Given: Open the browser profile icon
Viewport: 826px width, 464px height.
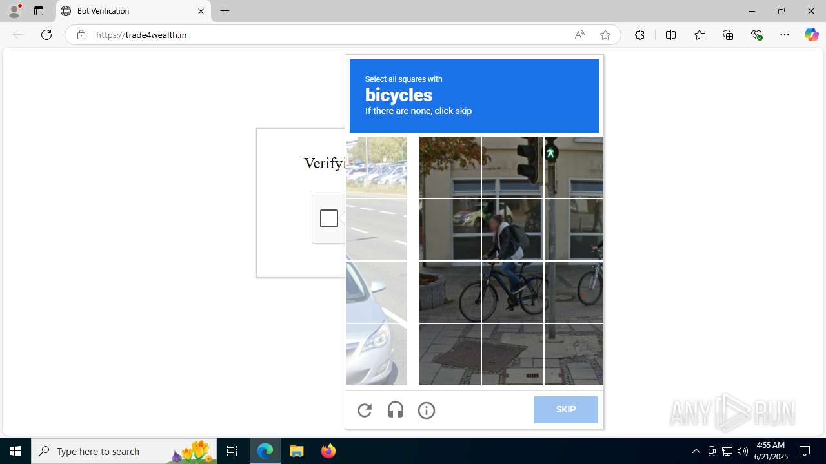Looking at the screenshot, I should [14, 11].
